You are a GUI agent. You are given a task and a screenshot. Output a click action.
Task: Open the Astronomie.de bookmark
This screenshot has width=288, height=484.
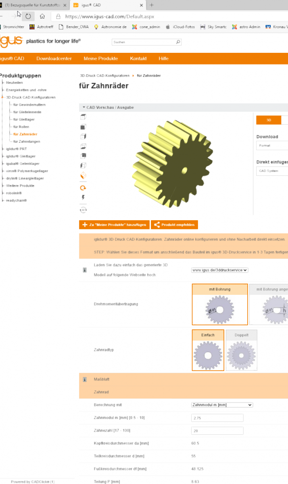tap(110, 27)
